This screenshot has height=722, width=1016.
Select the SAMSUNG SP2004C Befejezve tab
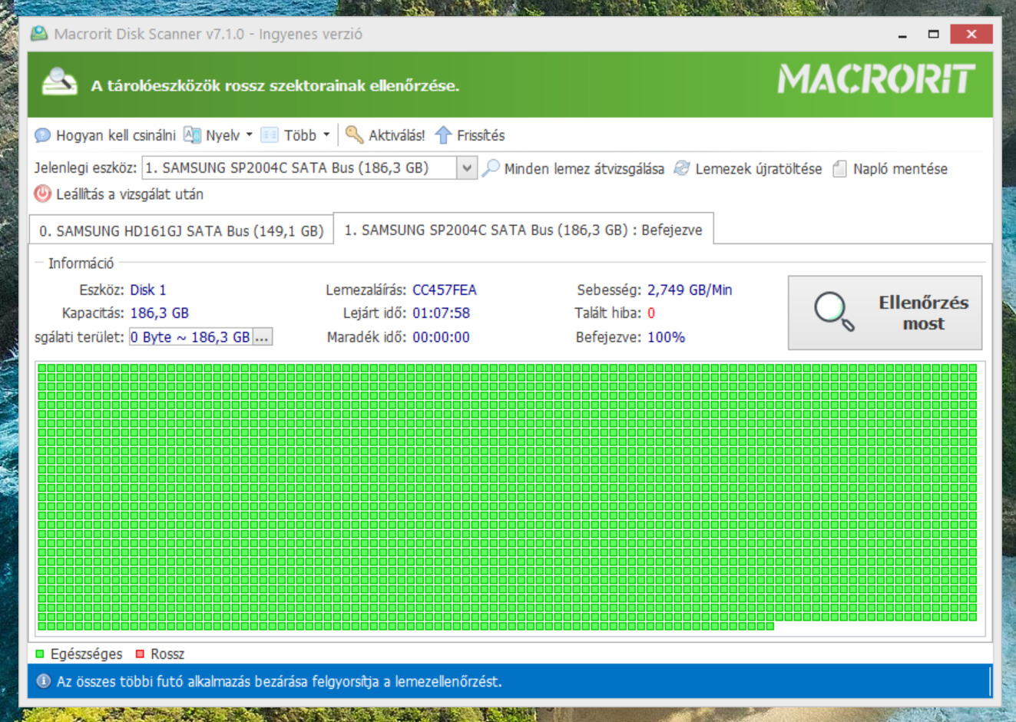click(x=523, y=230)
